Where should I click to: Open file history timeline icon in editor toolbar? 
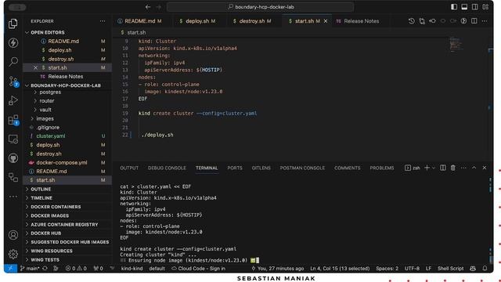coord(412,21)
